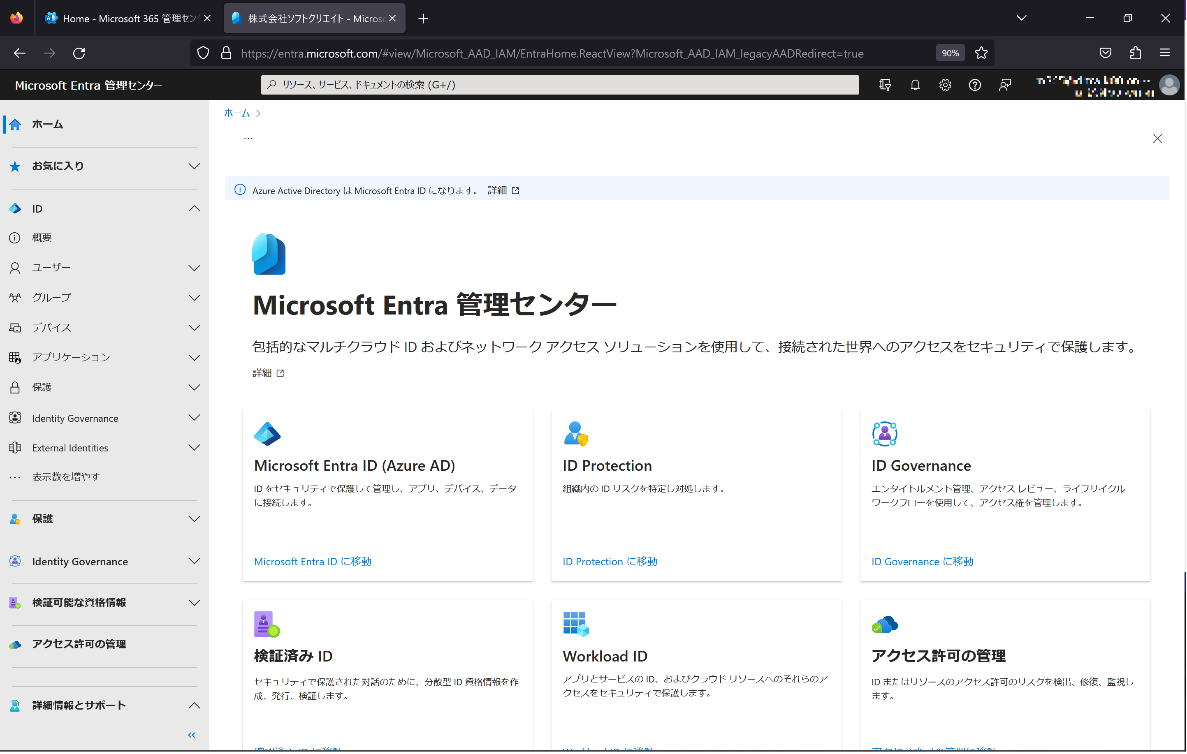
Task: Click the site padlock icon
Action: click(x=226, y=53)
